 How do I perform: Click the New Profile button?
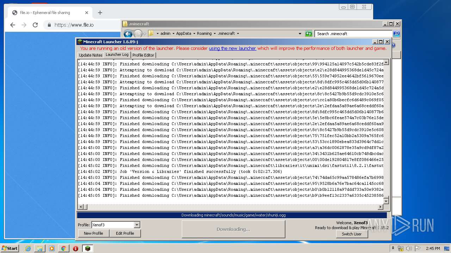pos(93,233)
